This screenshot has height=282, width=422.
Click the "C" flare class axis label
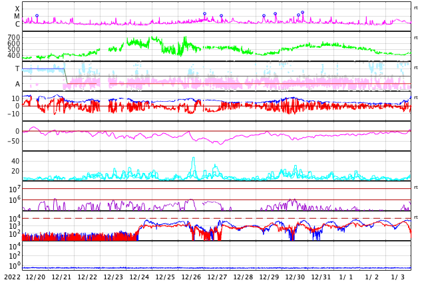(17, 24)
